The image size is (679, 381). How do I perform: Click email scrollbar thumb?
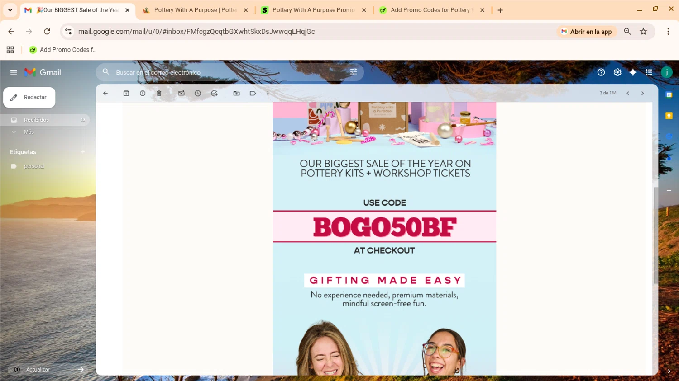[655, 235]
